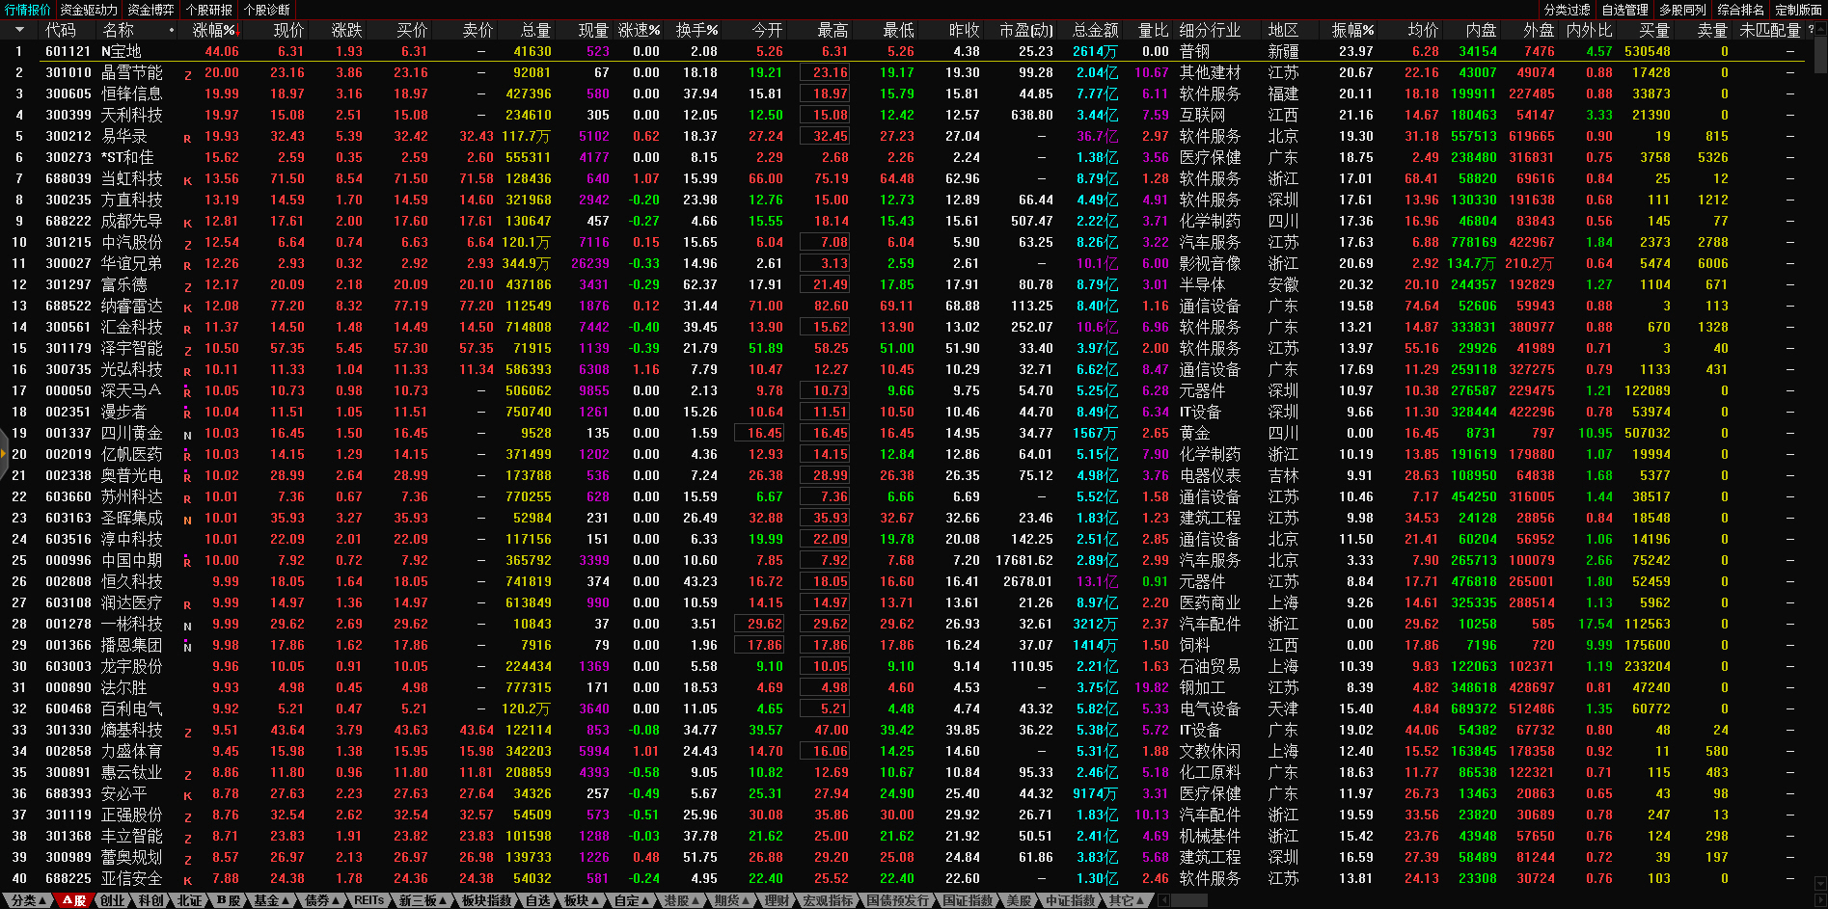The height and width of the screenshot is (909, 1828).
Task: Sort by 总金额 column header
Action: 1095,30
